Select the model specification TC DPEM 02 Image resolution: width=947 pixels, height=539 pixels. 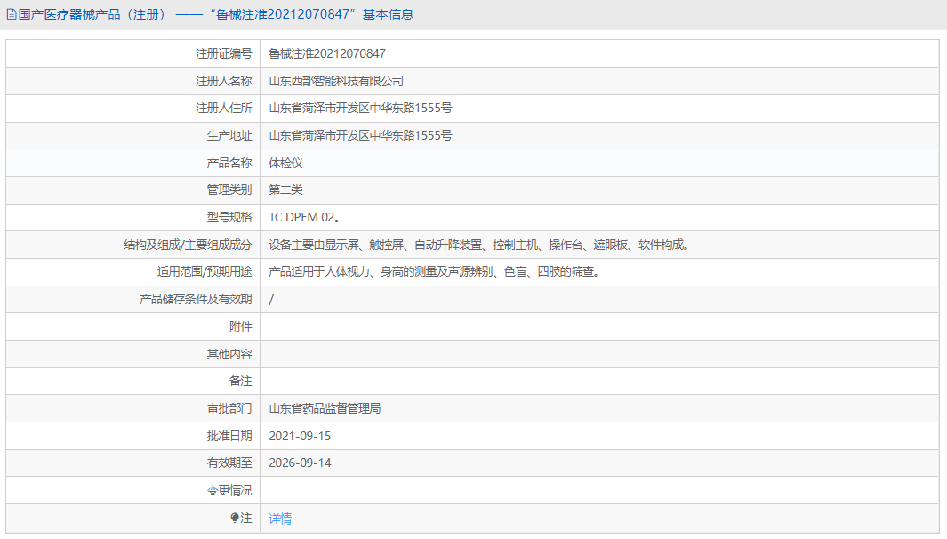(x=301, y=217)
